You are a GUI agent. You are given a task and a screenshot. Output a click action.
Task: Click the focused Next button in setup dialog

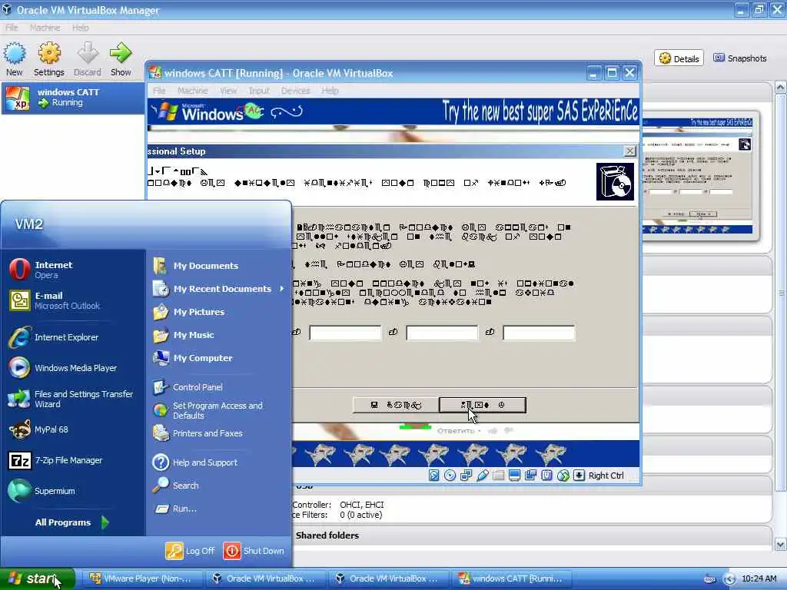[483, 405]
